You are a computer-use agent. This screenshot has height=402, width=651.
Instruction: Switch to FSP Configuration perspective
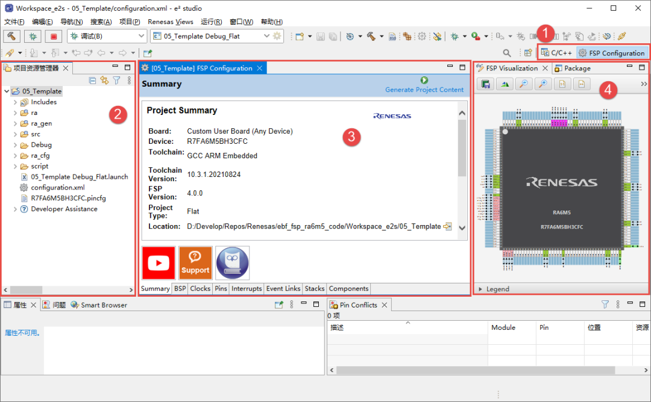pos(612,53)
